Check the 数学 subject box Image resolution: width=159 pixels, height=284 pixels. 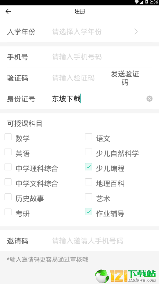click(8, 137)
